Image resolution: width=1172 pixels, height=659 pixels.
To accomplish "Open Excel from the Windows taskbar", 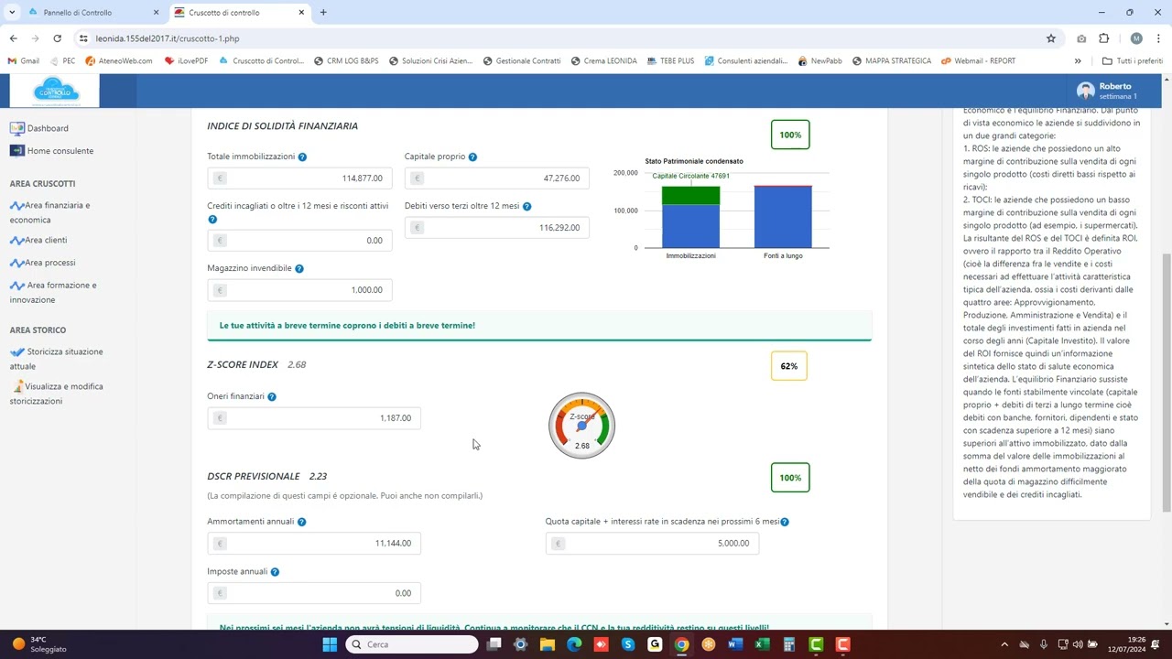I will (761, 644).
